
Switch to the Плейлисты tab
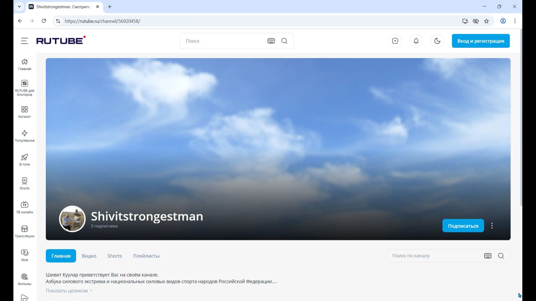point(146,256)
